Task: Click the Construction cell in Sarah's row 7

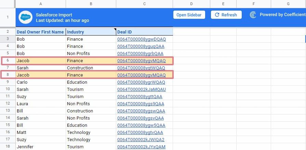Action: (x=91, y=68)
